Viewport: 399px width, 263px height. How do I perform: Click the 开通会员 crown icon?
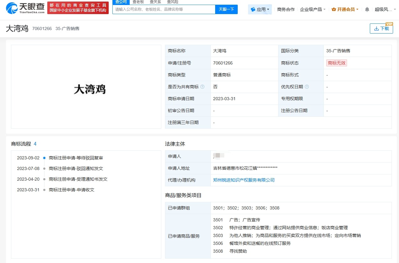[x=333, y=9]
